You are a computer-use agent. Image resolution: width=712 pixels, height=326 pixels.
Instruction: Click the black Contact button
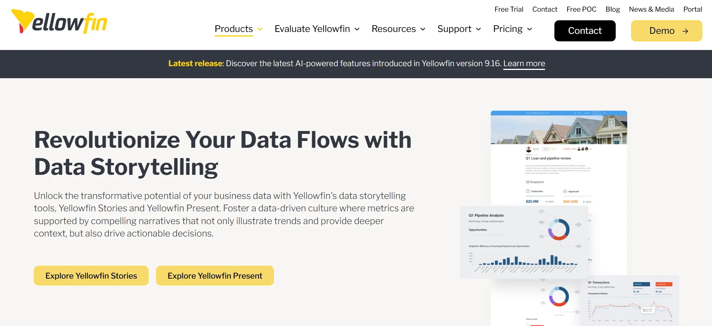[x=584, y=31]
